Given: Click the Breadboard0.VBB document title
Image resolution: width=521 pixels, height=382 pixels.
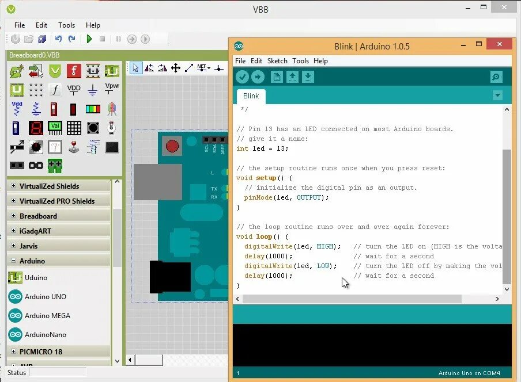Looking at the screenshot, I should [34, 55].
